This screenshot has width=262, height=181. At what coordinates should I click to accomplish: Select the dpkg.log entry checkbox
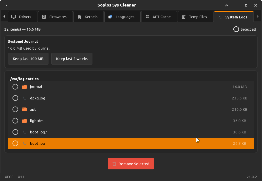(x=15, y=98)
